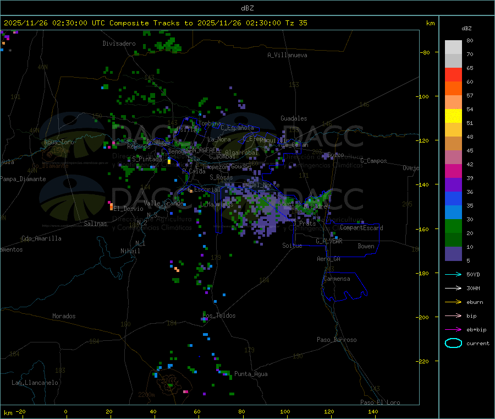Click the 'Pampa_Diamante' map label
The height and width of the screenshot is (419, 495).
[23, 179]
